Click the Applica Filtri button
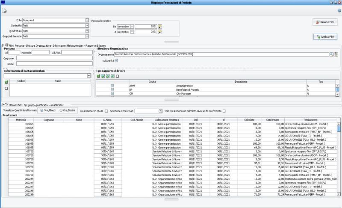Screen dimensions: 342x208 pos(325,37)
